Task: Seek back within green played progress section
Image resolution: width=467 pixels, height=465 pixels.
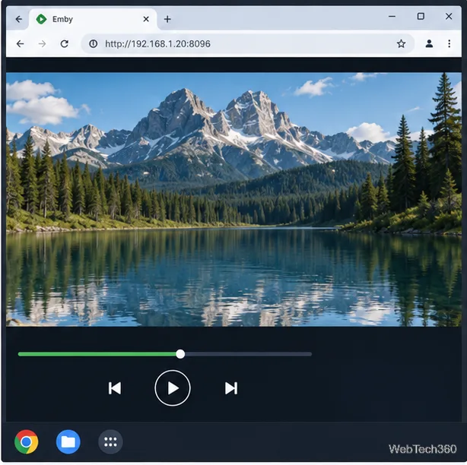Action: coord(97,354)
